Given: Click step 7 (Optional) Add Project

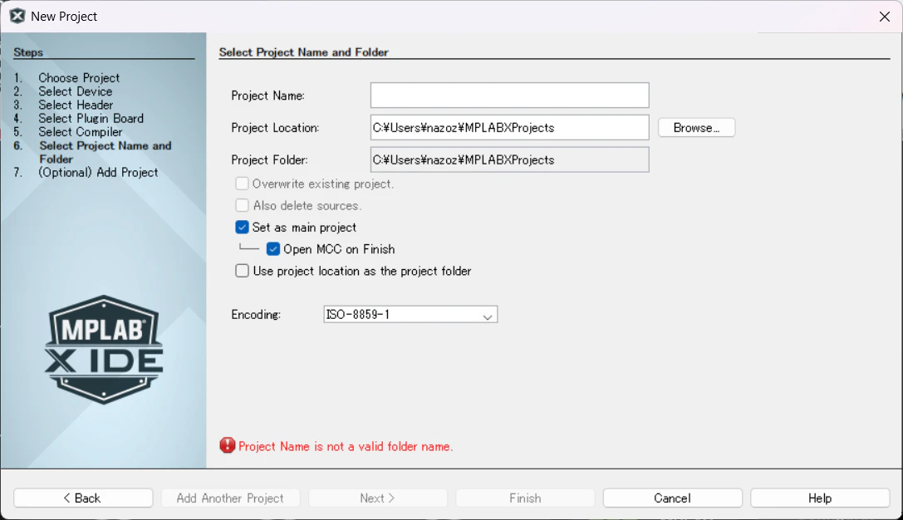Looking at the screenshot, I should click(98, 173).
